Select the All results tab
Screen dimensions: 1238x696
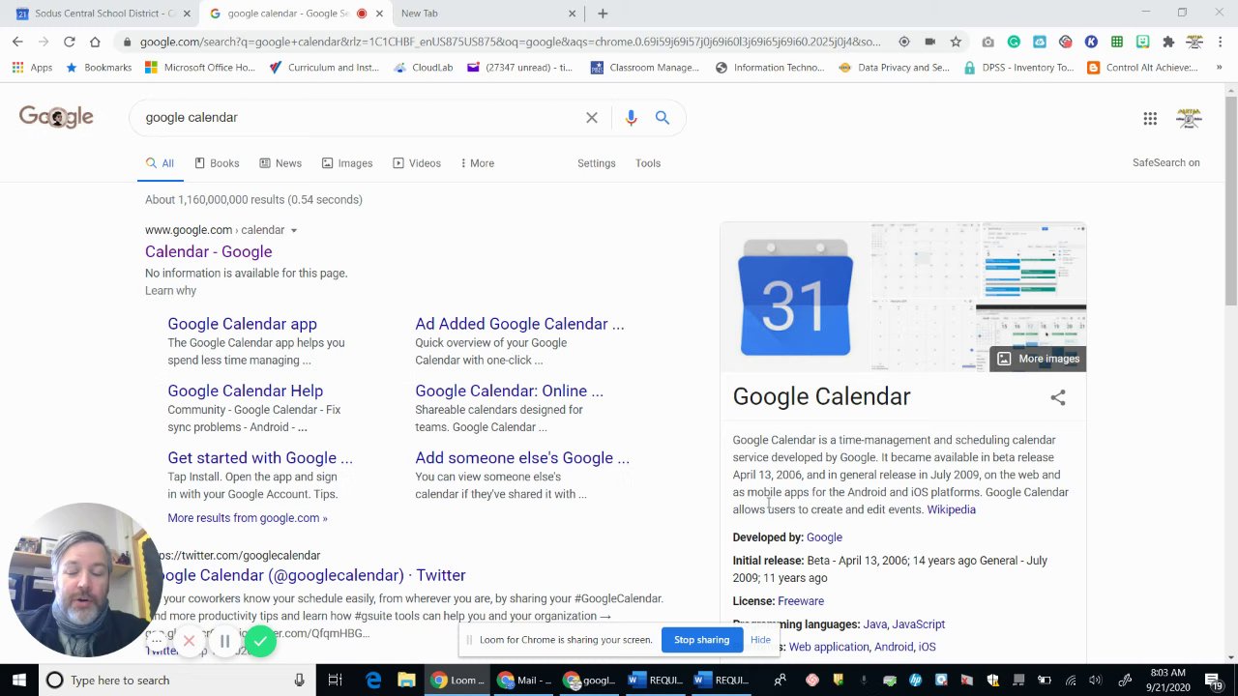point(160,163)
